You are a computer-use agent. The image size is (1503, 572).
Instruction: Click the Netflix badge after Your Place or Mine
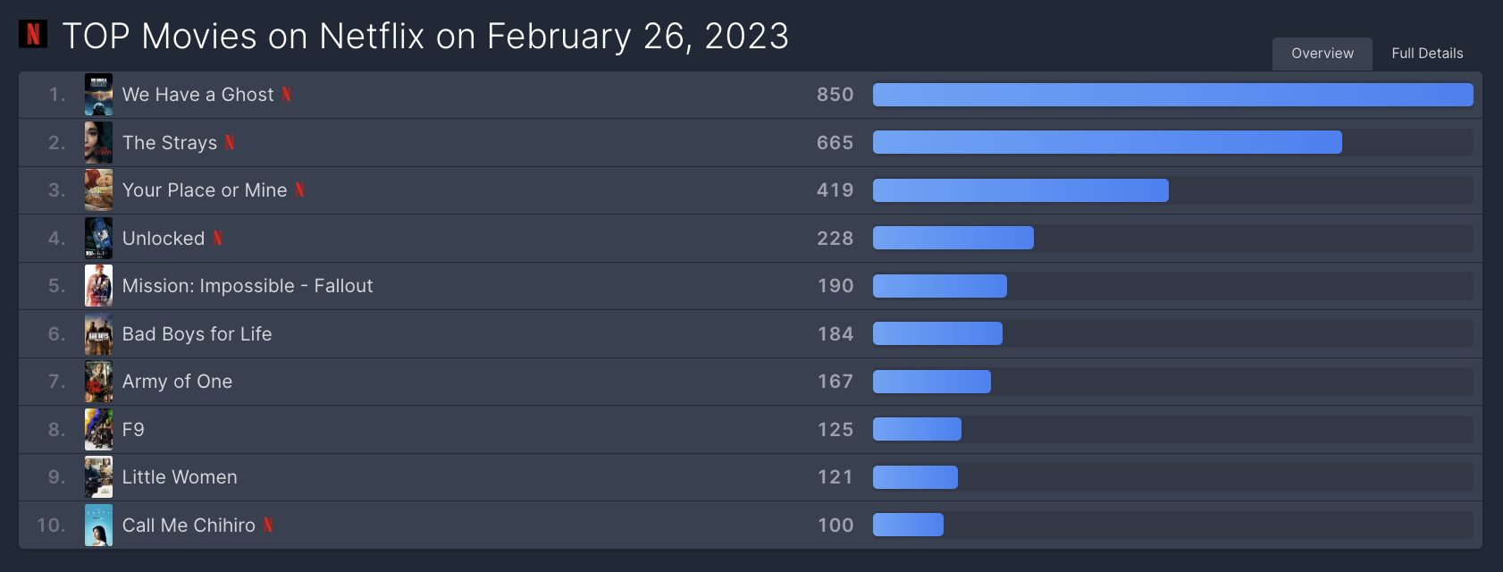pyautogui.click(x=299, y=190)
